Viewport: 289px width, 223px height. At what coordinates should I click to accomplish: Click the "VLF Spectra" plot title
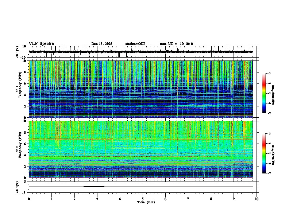coord(41,43)
